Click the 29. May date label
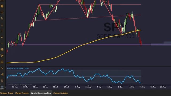Image resolution: width=171 pixels, height=96 pixels. (x=26, y=87)
